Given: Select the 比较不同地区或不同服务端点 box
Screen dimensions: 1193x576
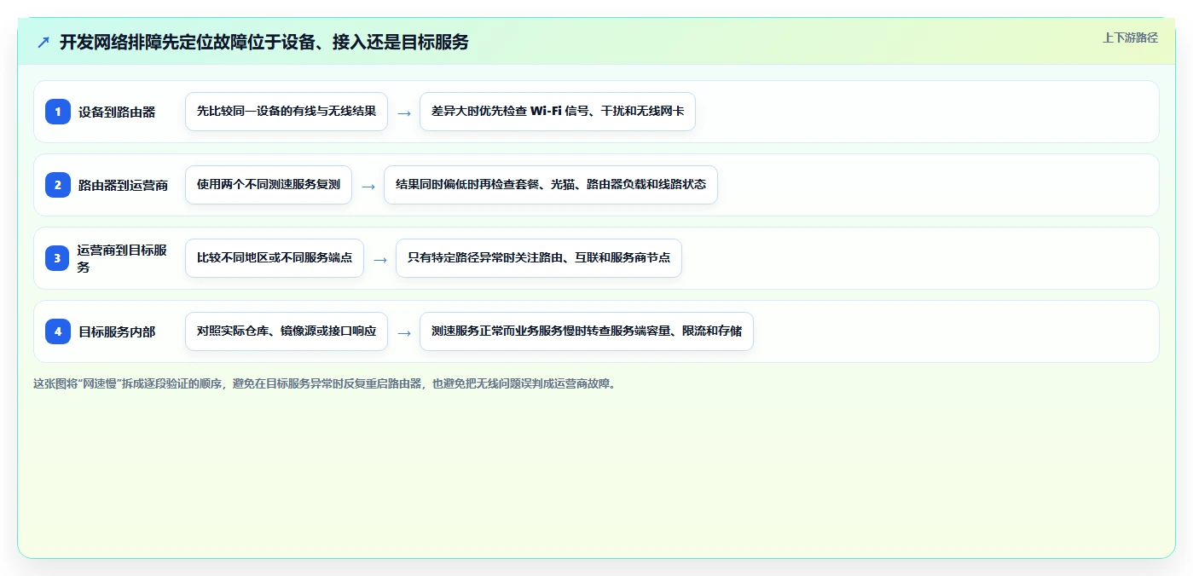Looking at the screenshot, I should pyautogui.click(x=275, y=258).
